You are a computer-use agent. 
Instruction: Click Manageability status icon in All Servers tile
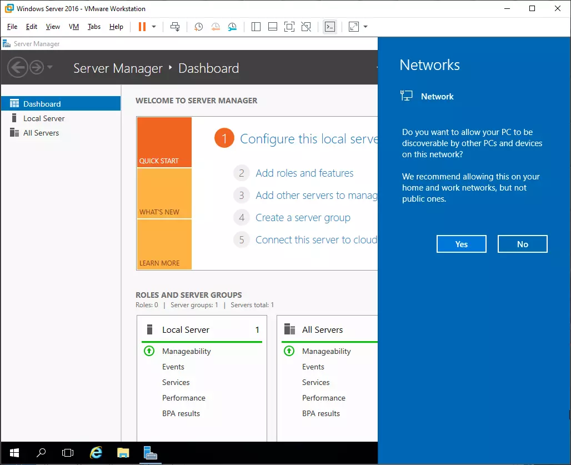tap(289, 351)
